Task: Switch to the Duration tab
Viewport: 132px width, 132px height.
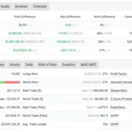Action: click(69, 65)
